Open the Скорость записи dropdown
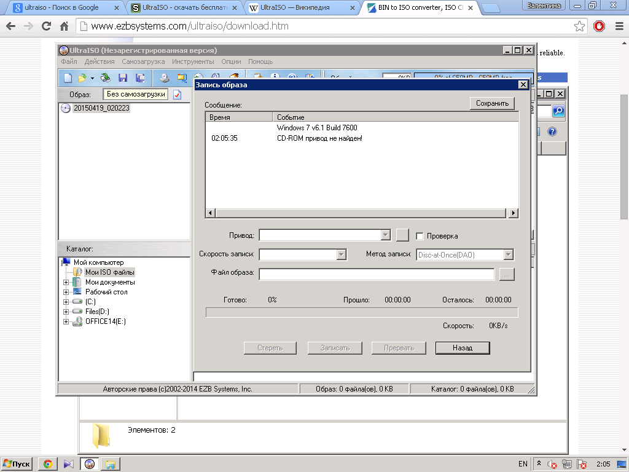Viewport: 629px width, 472px height. pyautogui.click(x=342, y=254)
